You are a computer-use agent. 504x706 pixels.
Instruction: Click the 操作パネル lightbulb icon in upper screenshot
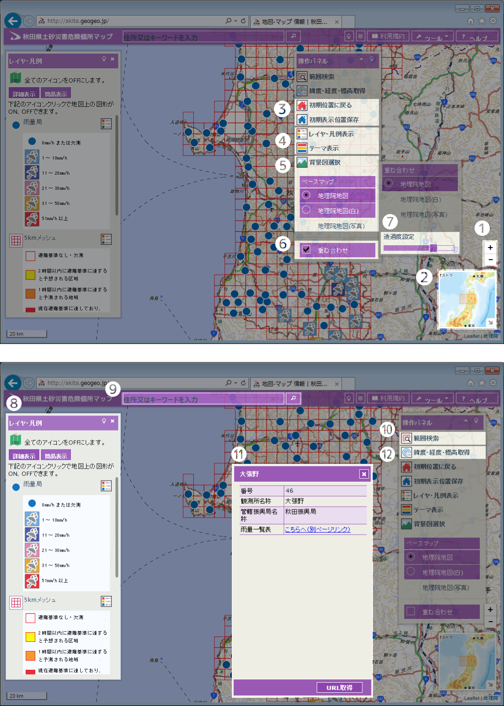[x=372, y=59]
